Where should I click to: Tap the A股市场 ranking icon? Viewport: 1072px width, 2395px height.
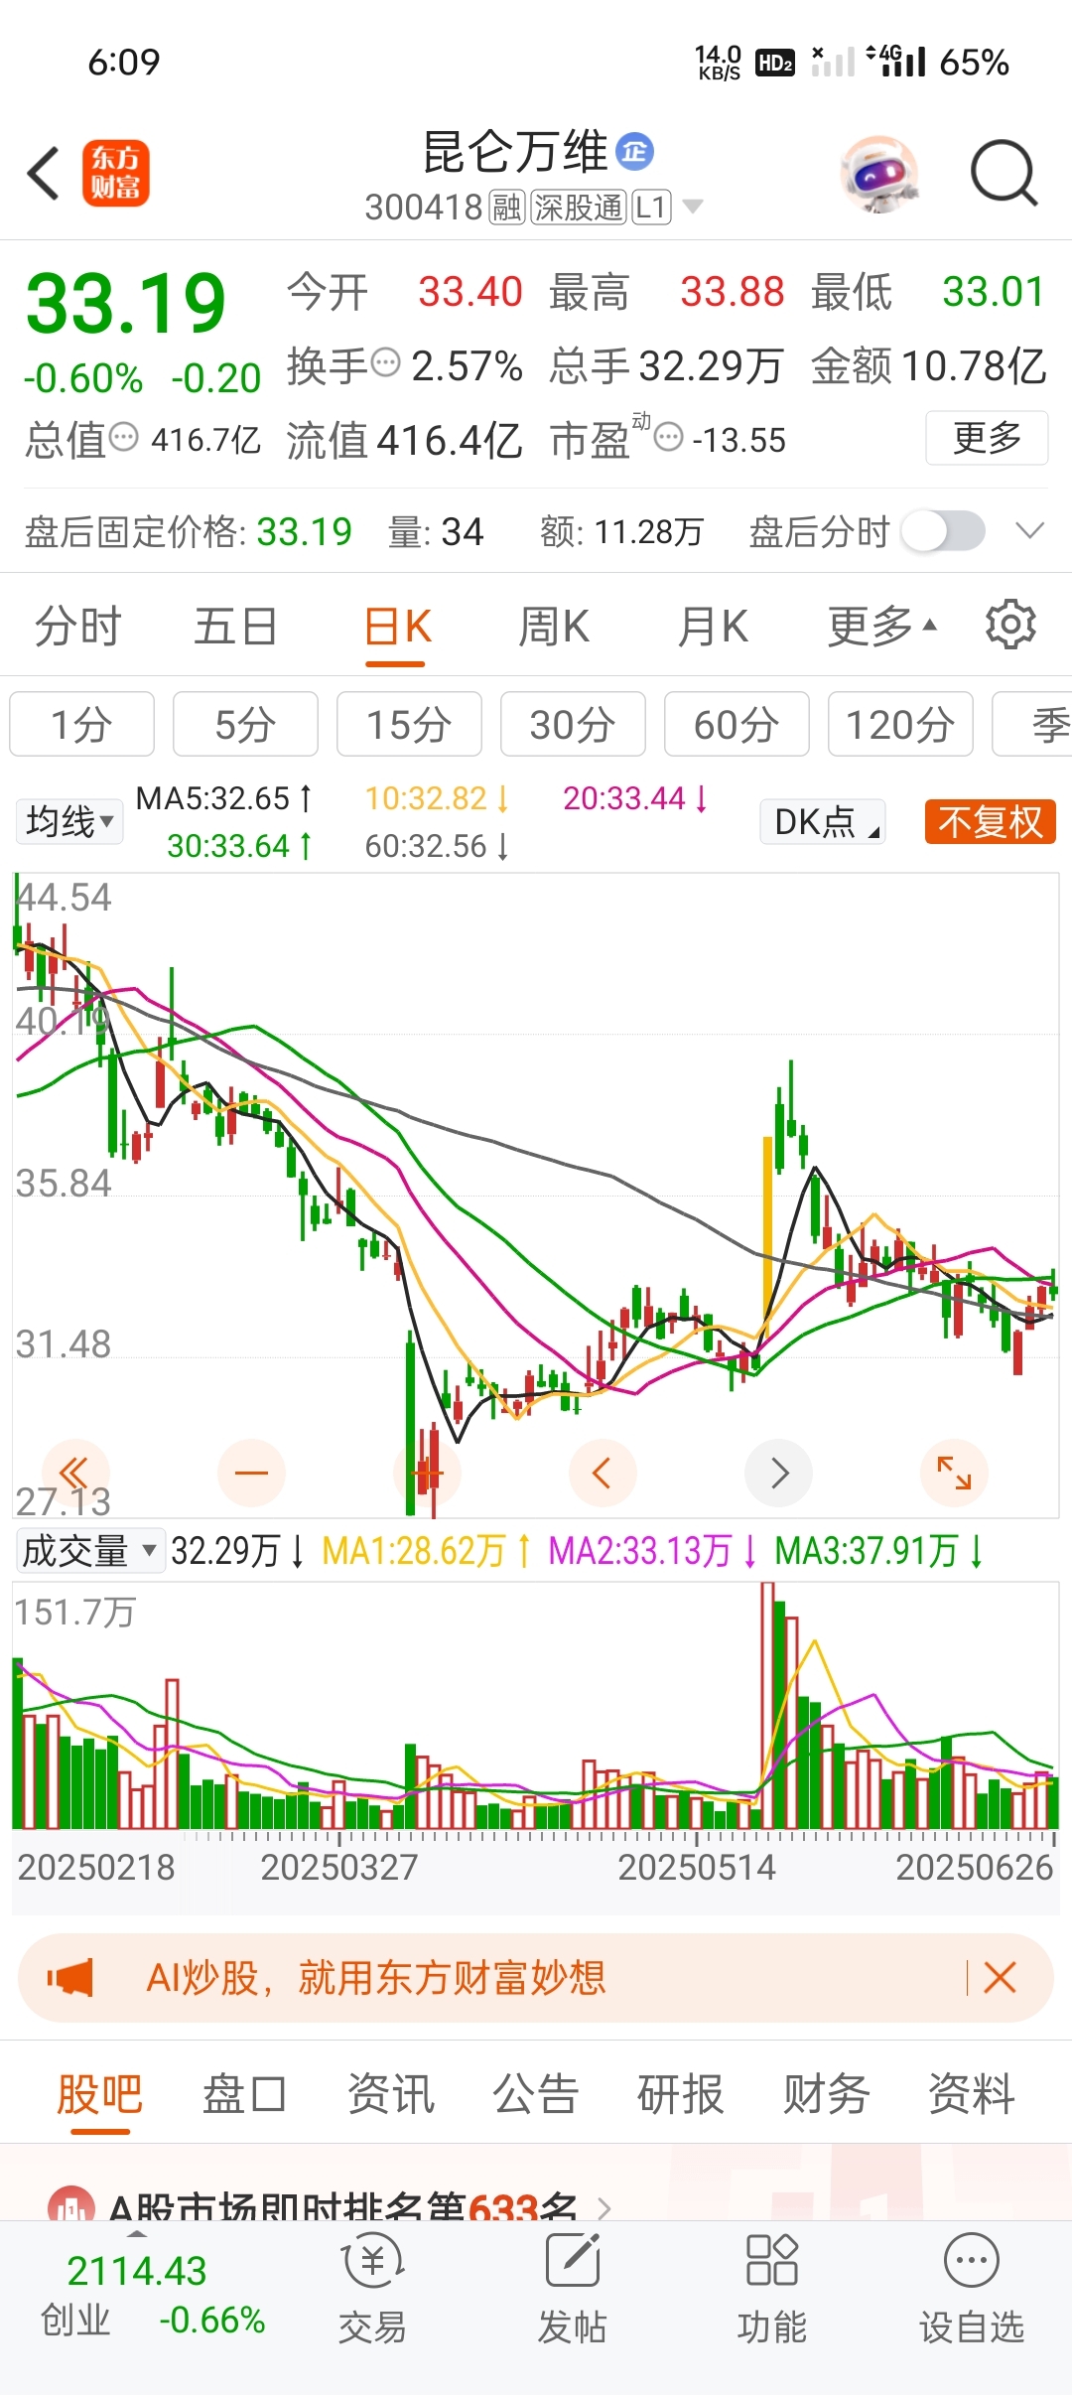coord(71,2202)
